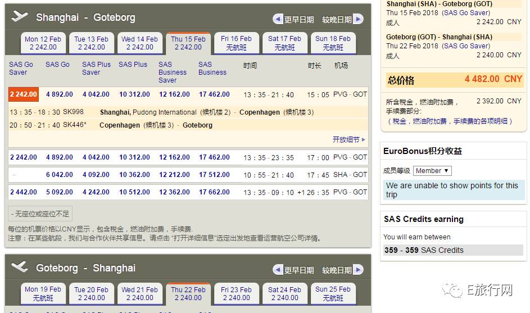This screenshot has height=313, width=530.
Task: Choose 4 092.00 Plus Saver on SHA - GOT flight
Action: [96, 175]
